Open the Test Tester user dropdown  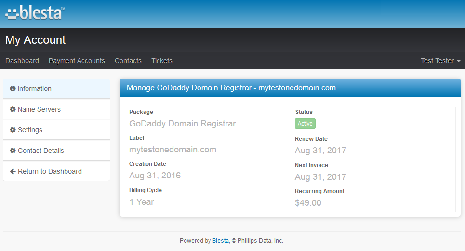click(x=440, y=61)
